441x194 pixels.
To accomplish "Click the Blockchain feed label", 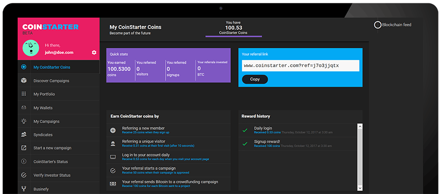I will click(x=396, y=24).
